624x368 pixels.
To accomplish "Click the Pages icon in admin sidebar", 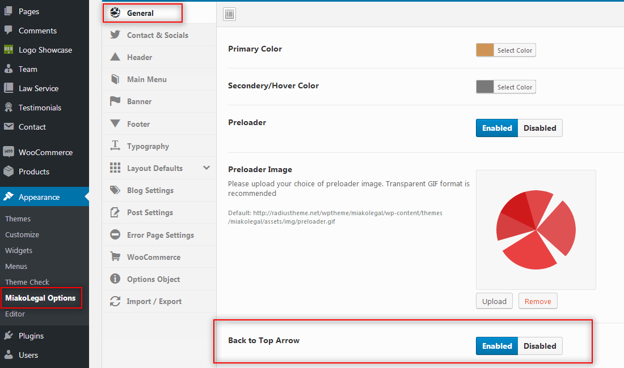I will 9,11.
